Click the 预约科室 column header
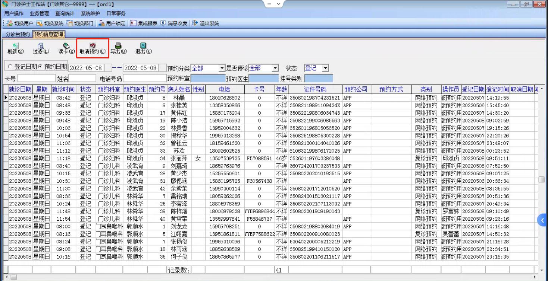Screen dimensions: 548x281 pyautogui.click(x=109, y=89)
